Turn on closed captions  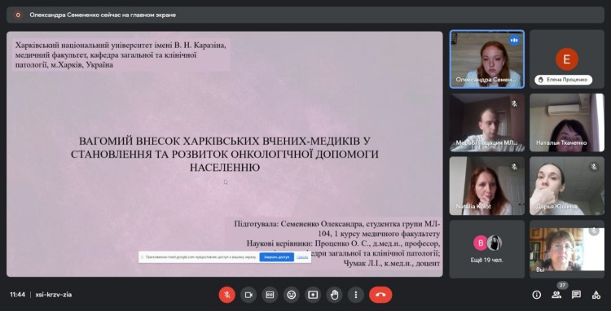coord(270,295)
